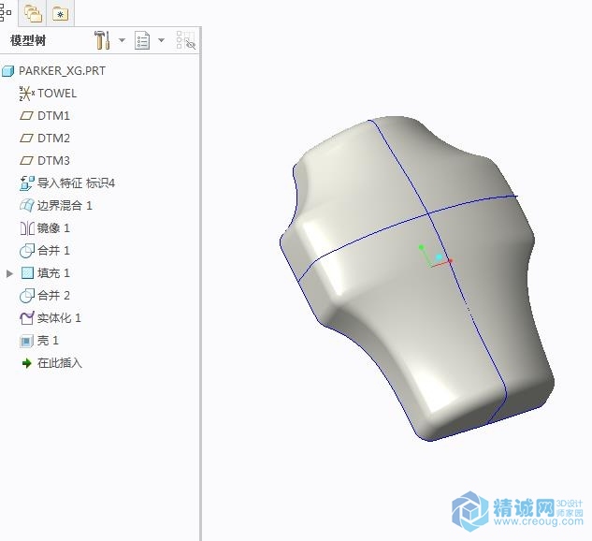The height and width of the screenshot is (541, 592).
Task: Click the tree display list icon
Action: point(143,40)
